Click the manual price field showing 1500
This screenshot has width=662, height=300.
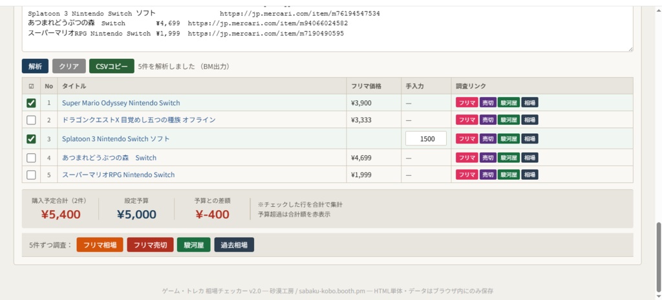tap(426, 138)
